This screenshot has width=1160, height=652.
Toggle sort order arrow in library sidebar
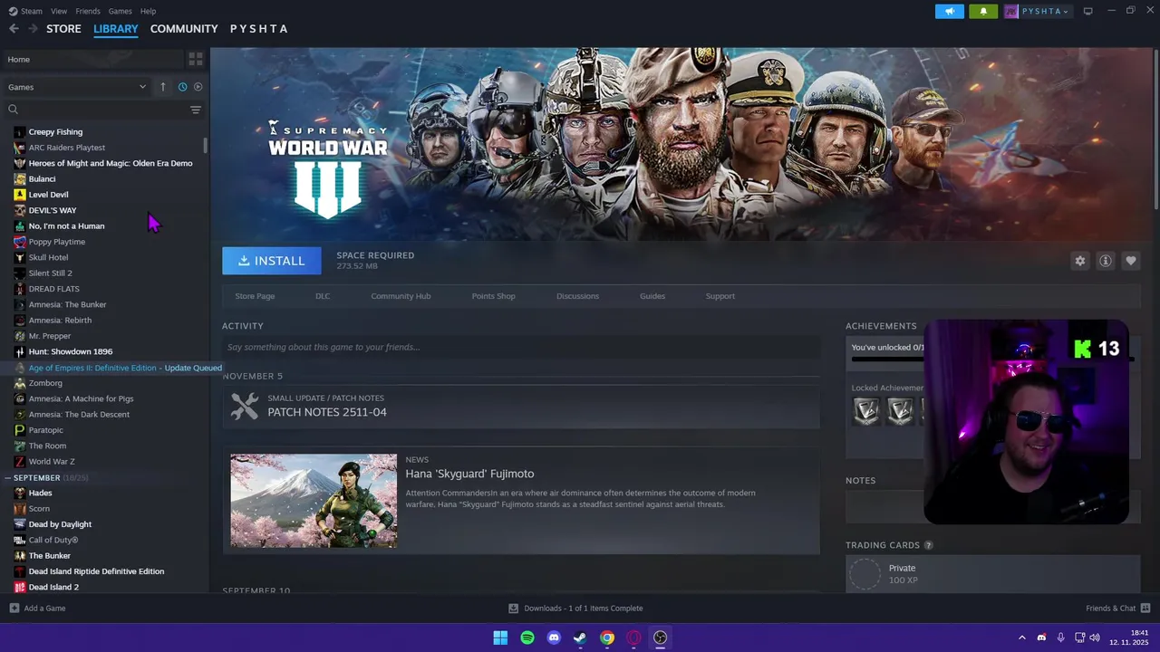click(163, 87)
